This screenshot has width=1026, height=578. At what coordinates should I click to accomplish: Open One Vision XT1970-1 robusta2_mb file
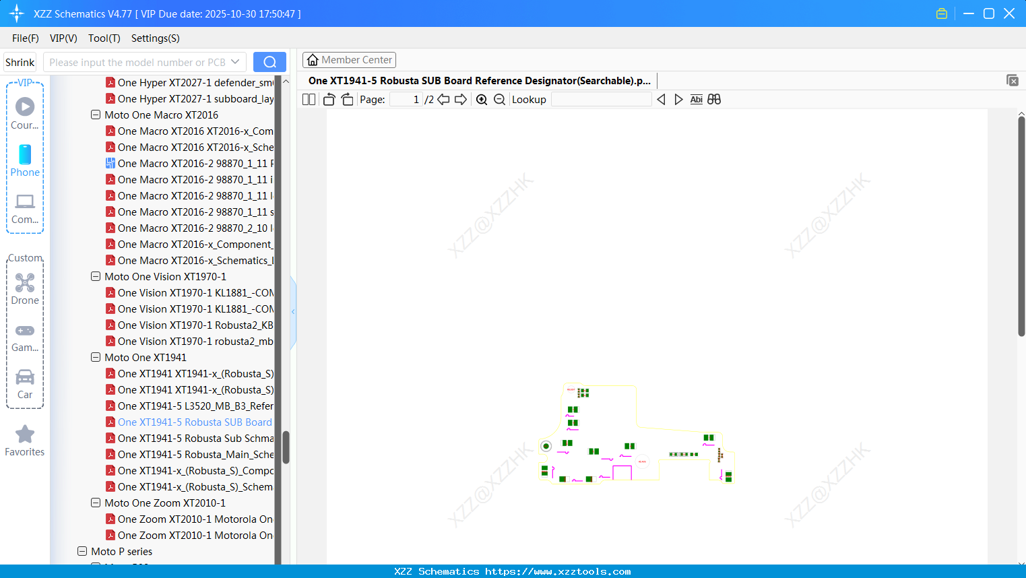click(189, 342)
